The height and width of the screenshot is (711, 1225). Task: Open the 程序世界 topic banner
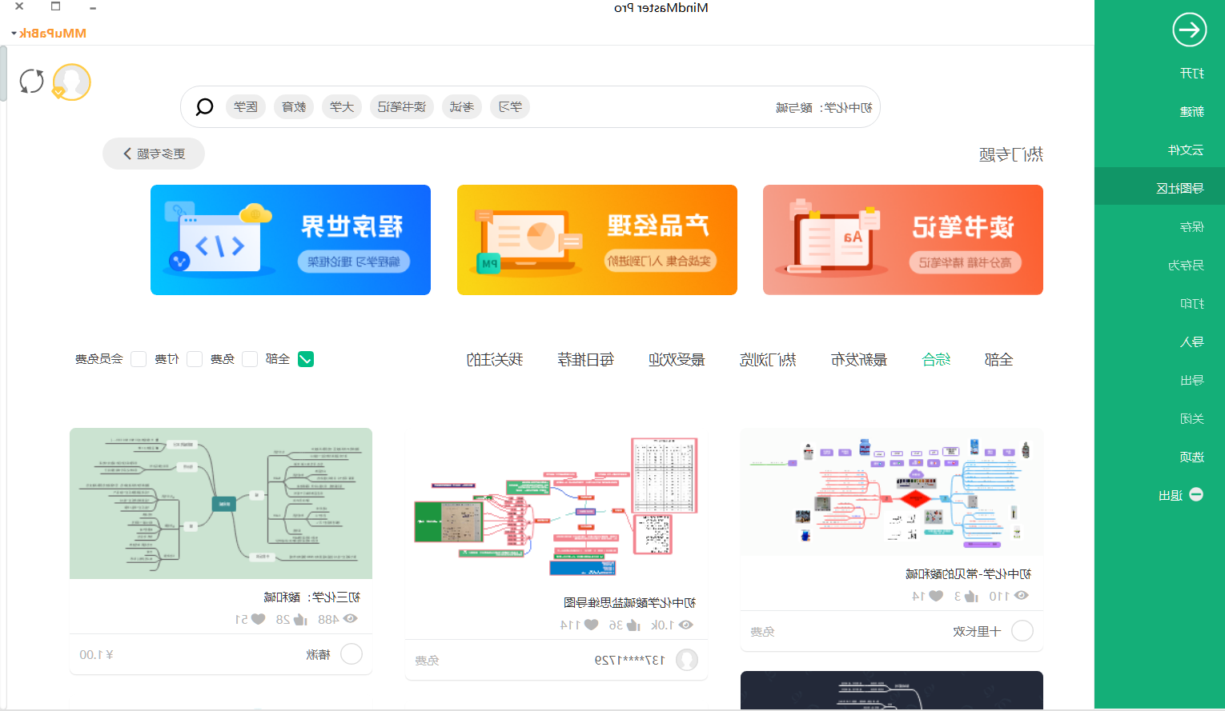[291, 240]
